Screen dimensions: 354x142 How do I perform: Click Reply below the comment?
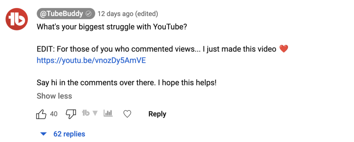click(x=157, y=114)
